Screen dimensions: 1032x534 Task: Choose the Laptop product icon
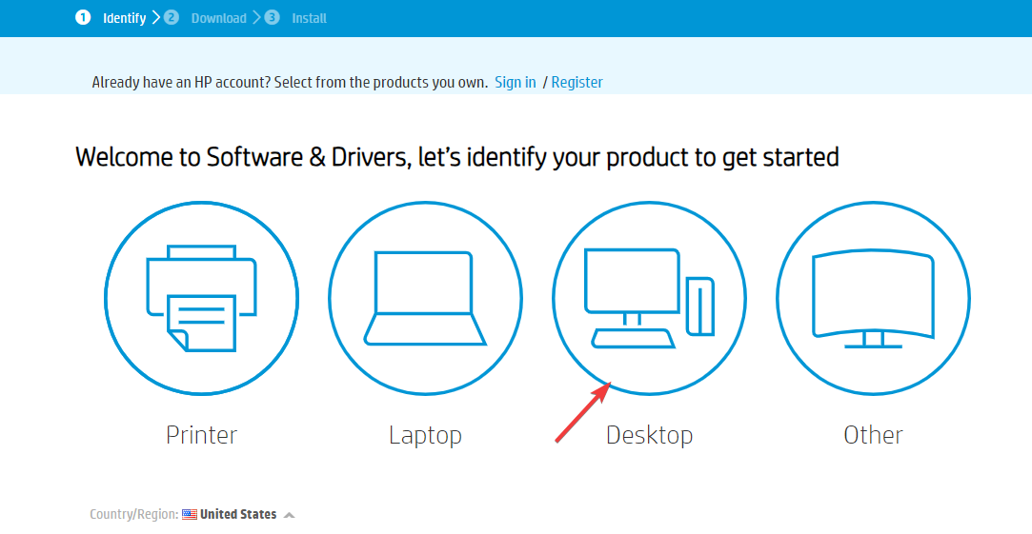point(425,298)
